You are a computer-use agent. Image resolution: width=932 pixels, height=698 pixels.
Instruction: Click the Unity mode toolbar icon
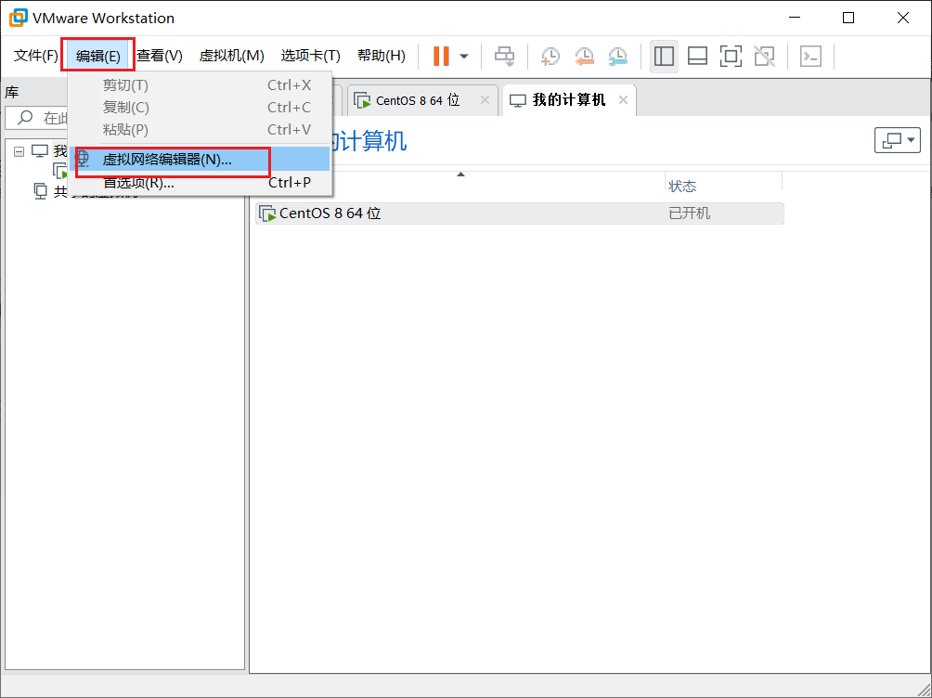pyautogui.click(x=764, y=57)
